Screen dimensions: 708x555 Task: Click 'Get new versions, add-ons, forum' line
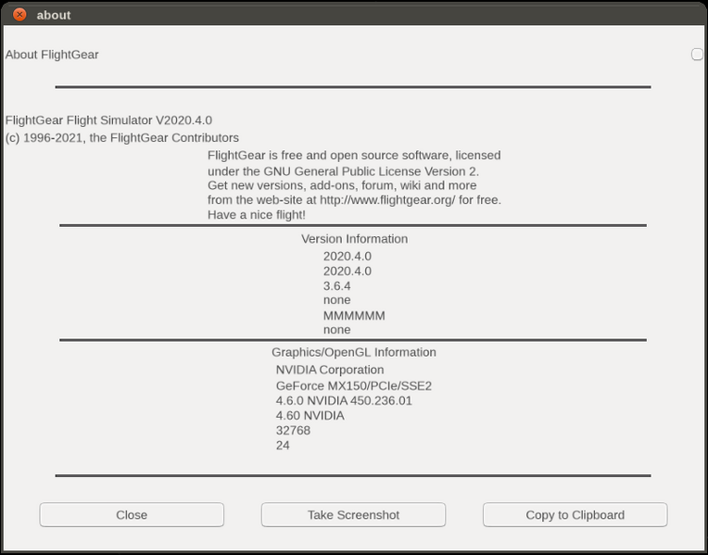click(x=342, y=185)
